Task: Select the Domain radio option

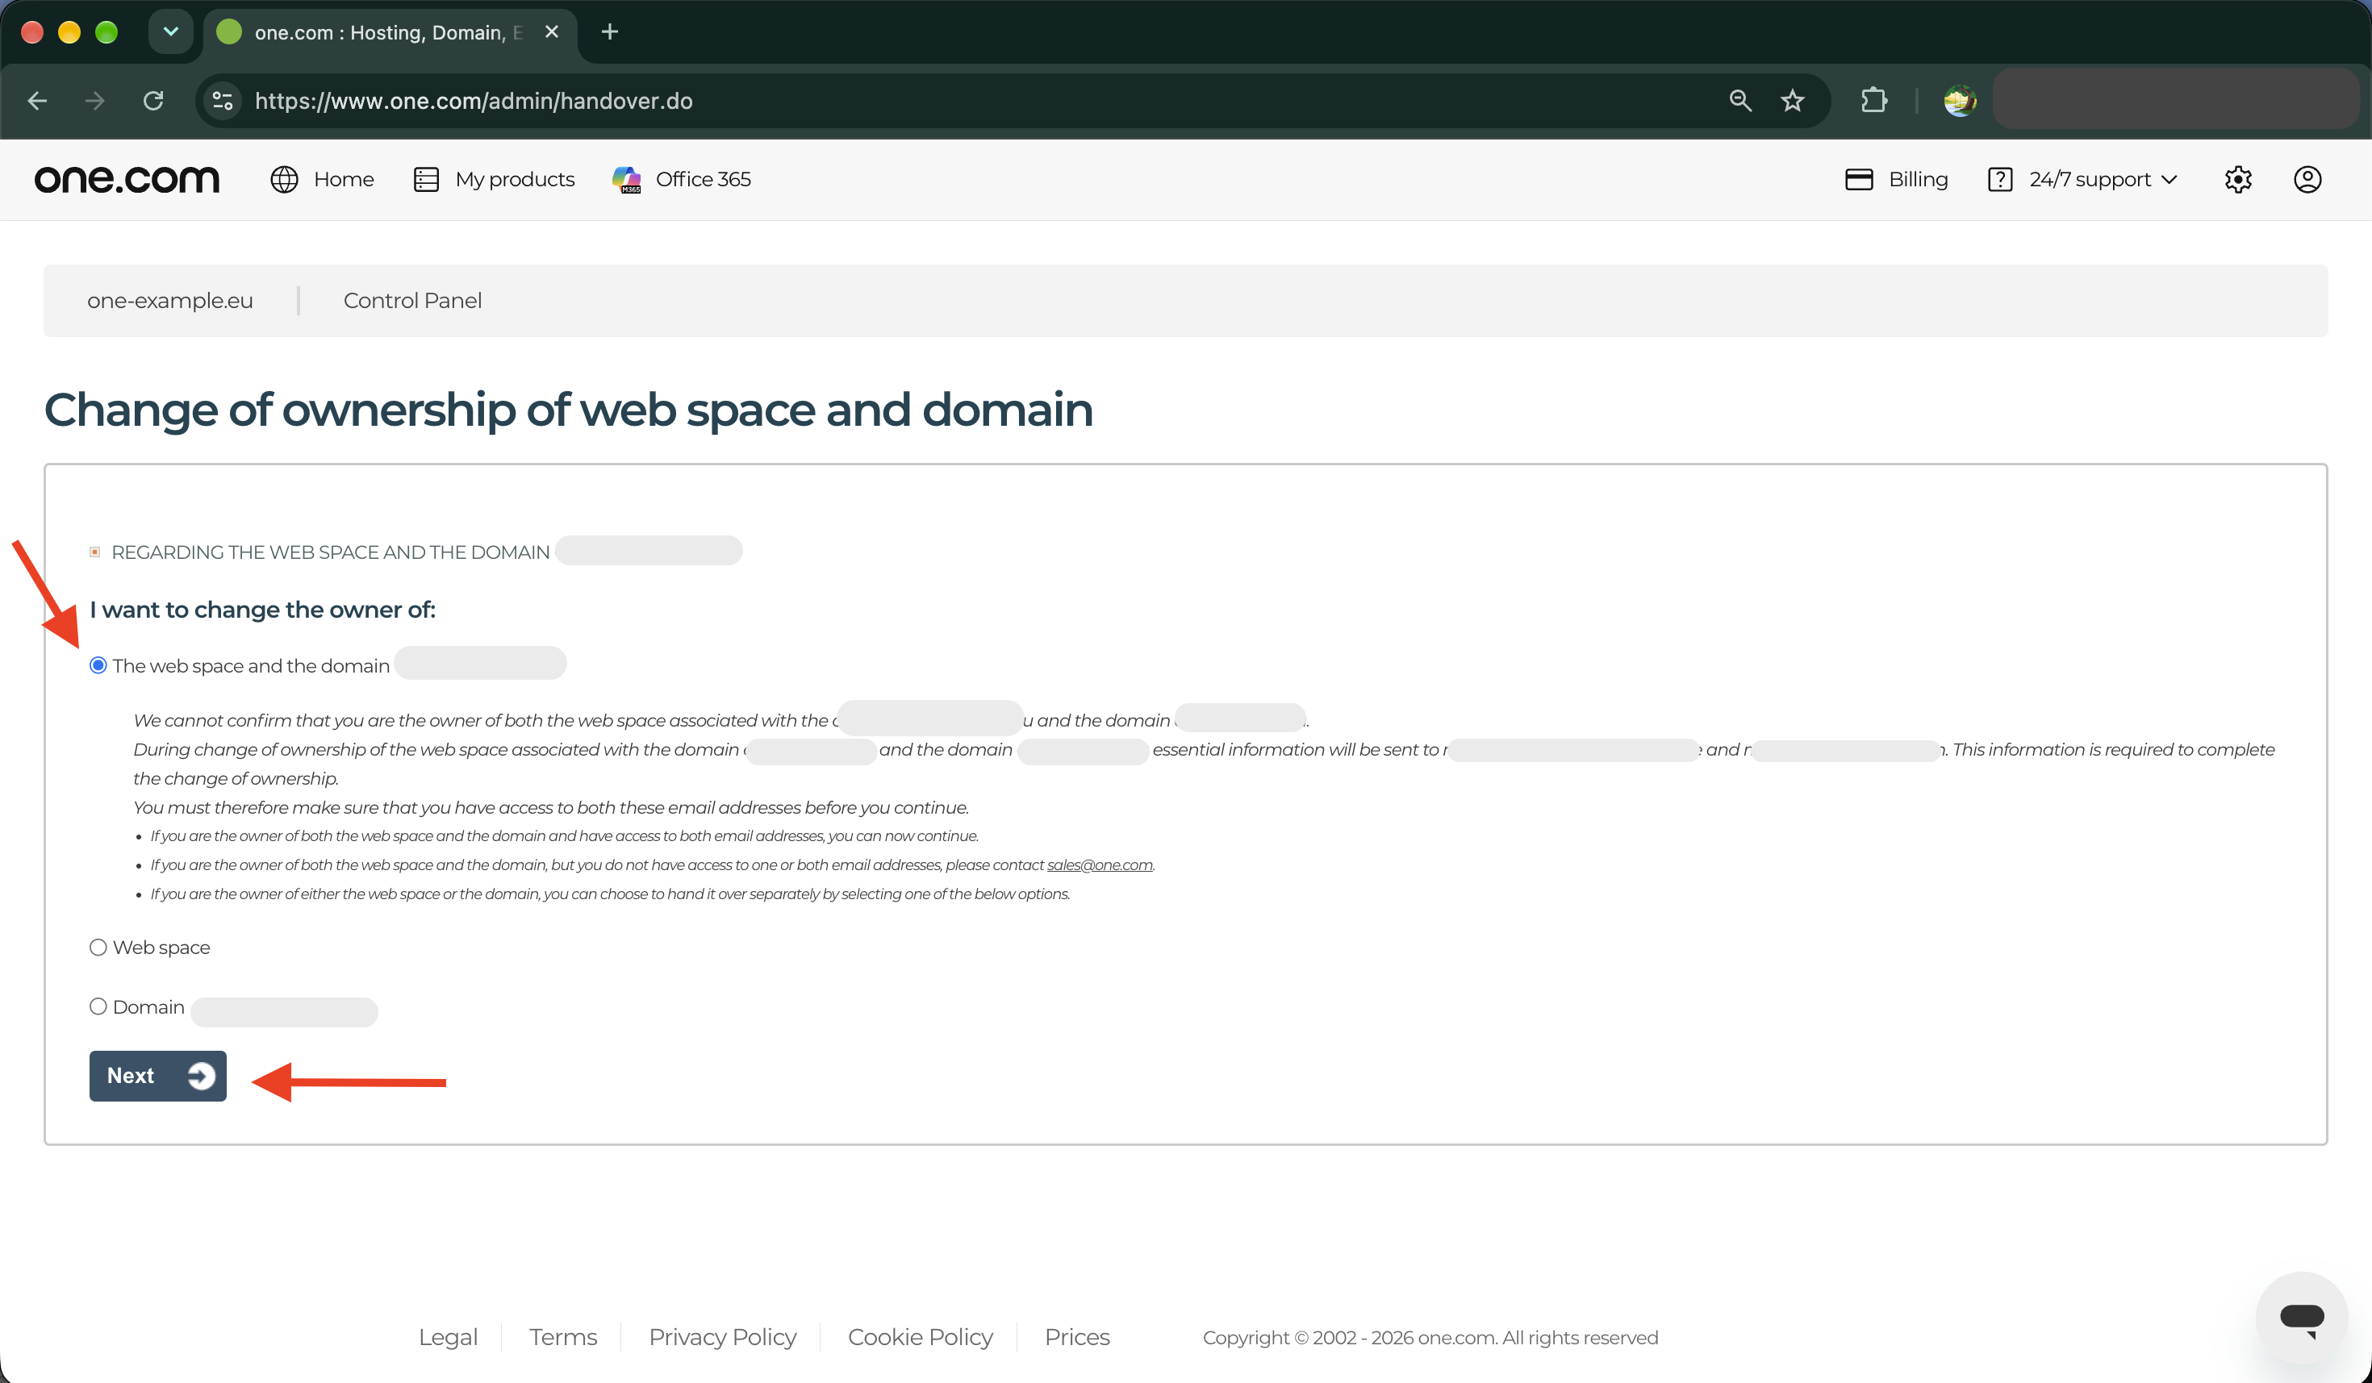Action: [98, 1006]
